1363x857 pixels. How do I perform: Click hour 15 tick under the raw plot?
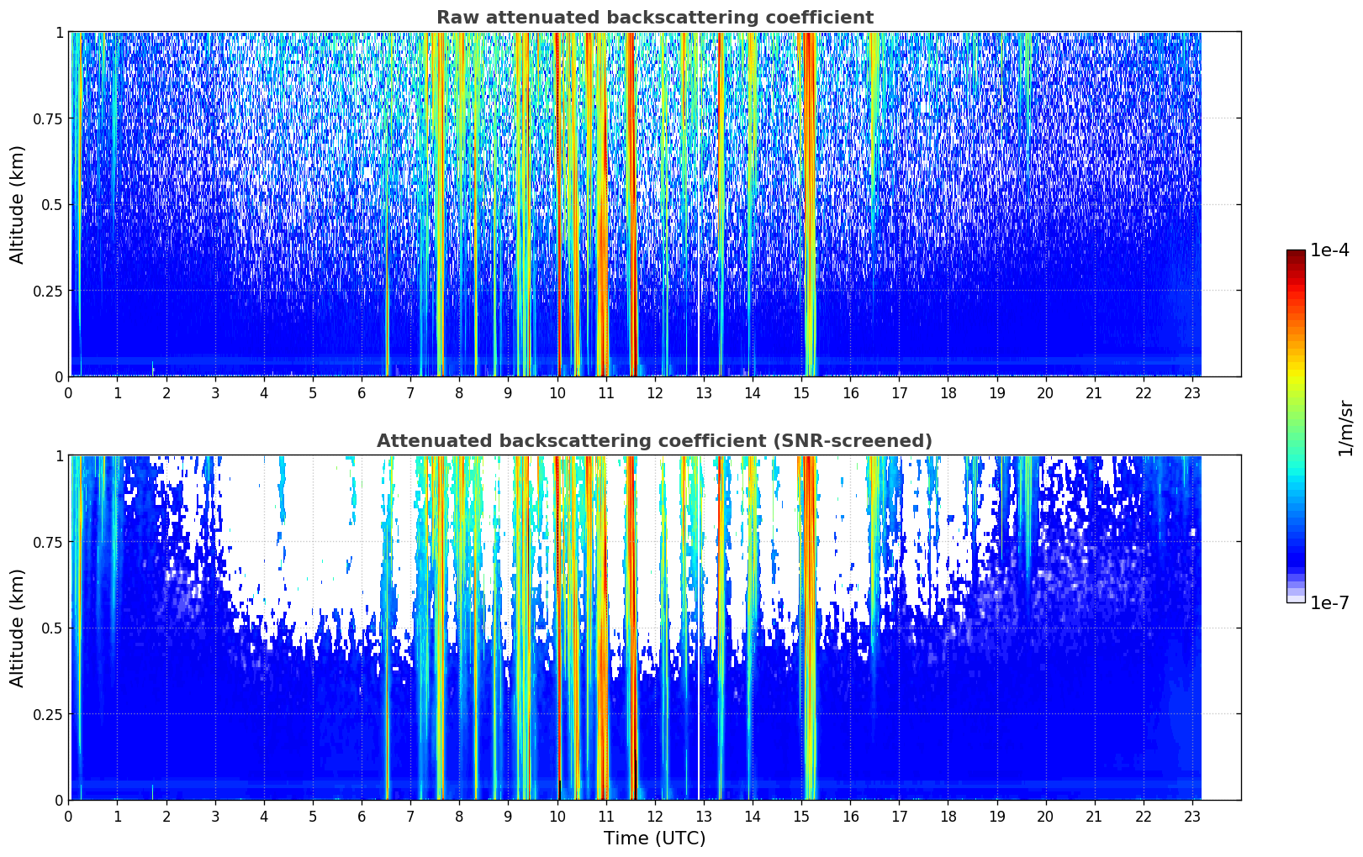801,392
